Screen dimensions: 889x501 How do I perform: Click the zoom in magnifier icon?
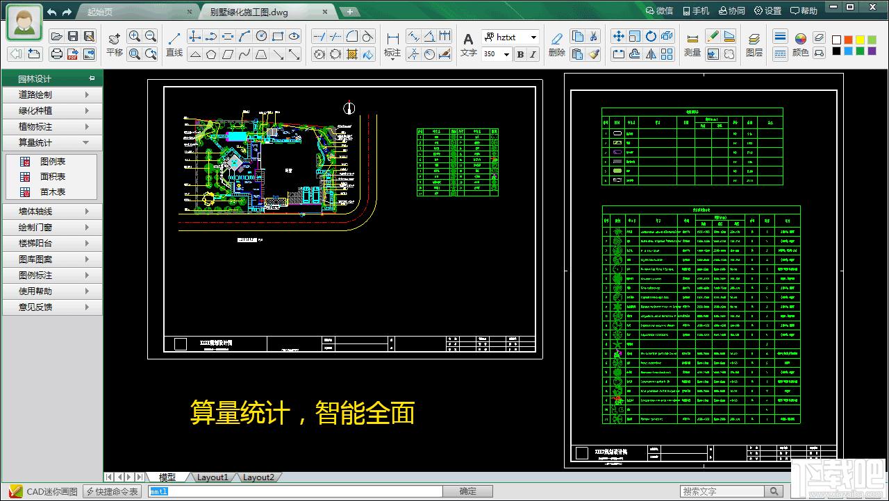pos(135,37)
